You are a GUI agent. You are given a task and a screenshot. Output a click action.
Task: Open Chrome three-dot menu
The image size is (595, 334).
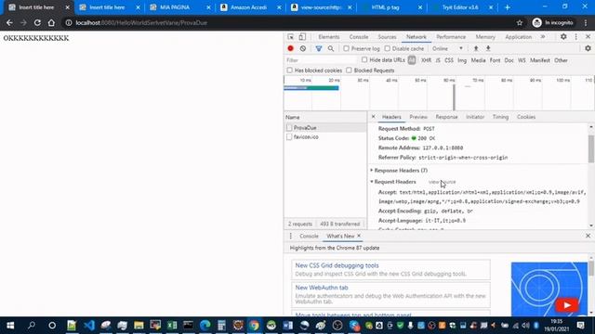click(586, 22)
